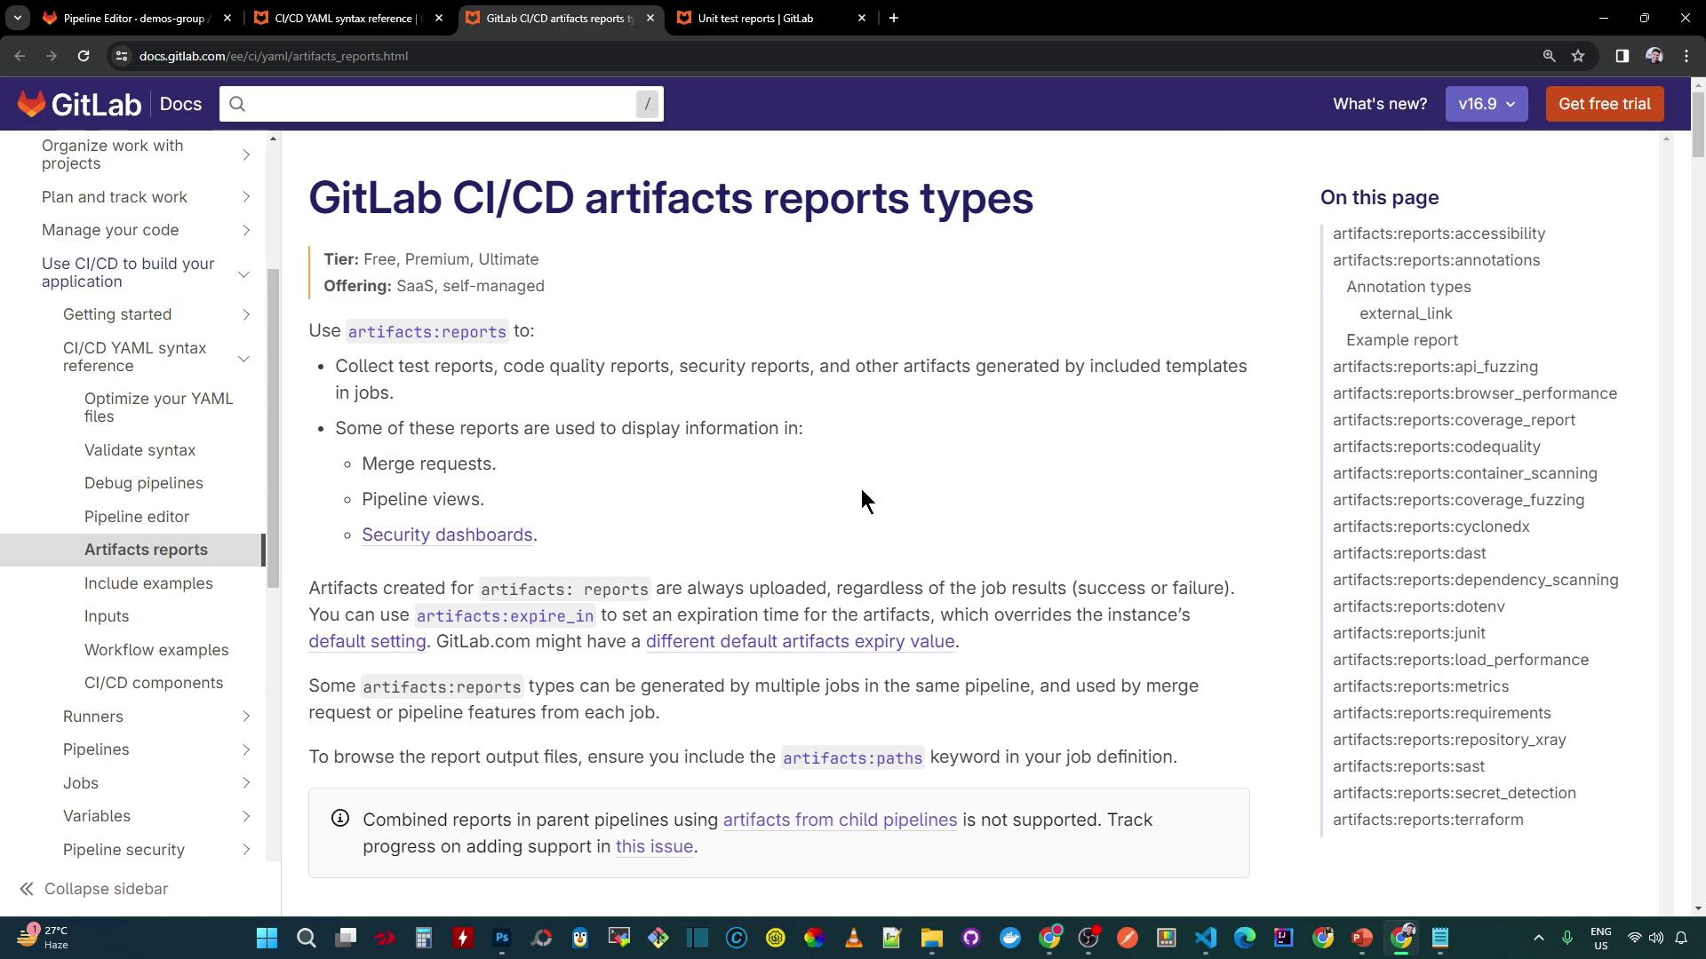Select Pipeline editor in the sidebar

pyautogui.click(x=137, y=517)
